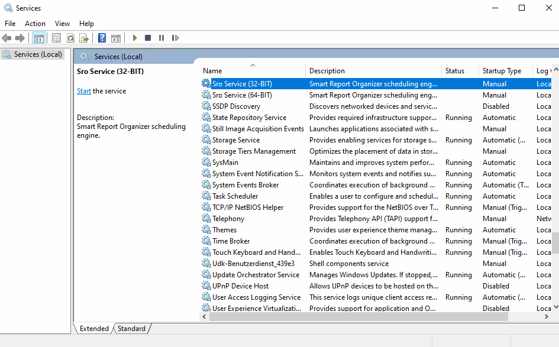Click the Services title bar gear icon
559x347 pixels.
click(x=8, y=8)
